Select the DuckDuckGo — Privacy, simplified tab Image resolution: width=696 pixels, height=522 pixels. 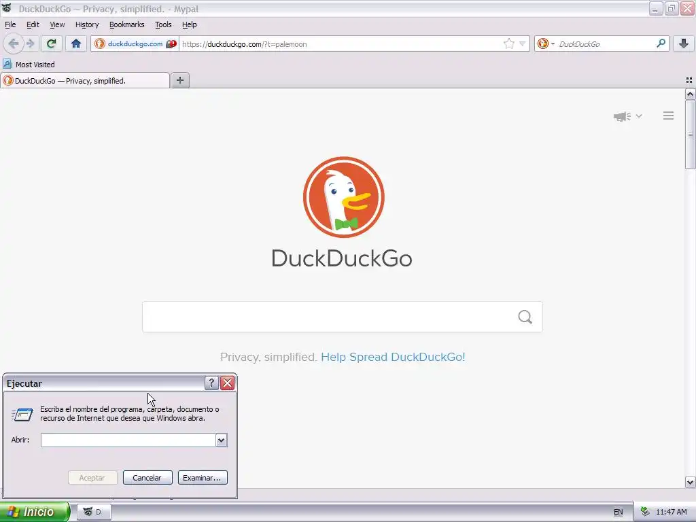click(x=85, y=80)
